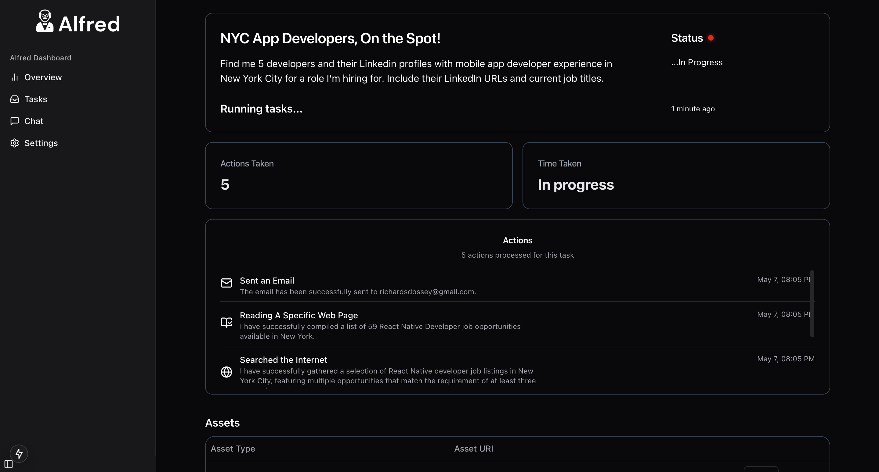Click the lightning bolt button in the bottom left

click(19, 453)
